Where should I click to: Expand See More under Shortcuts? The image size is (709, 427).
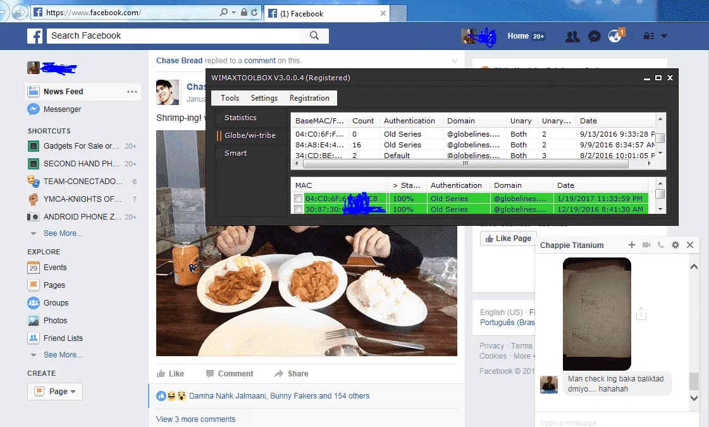(x=63, y=233)
